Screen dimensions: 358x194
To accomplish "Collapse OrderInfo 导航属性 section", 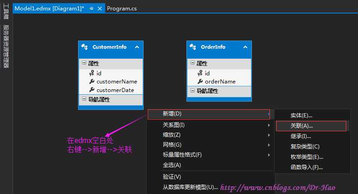I will [192, 90].
